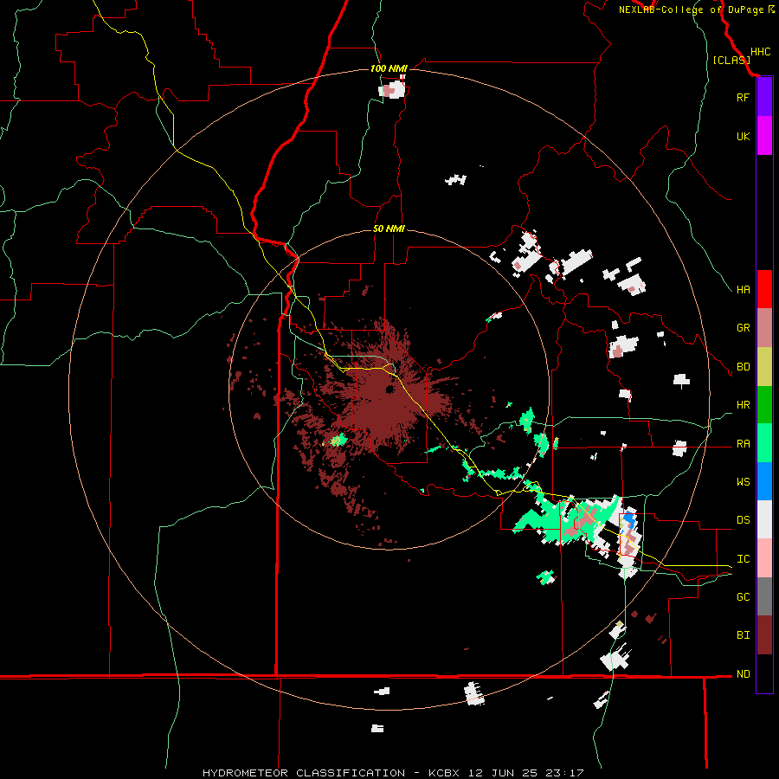
Task: Click the RF legend label
Action: [743, 97]
